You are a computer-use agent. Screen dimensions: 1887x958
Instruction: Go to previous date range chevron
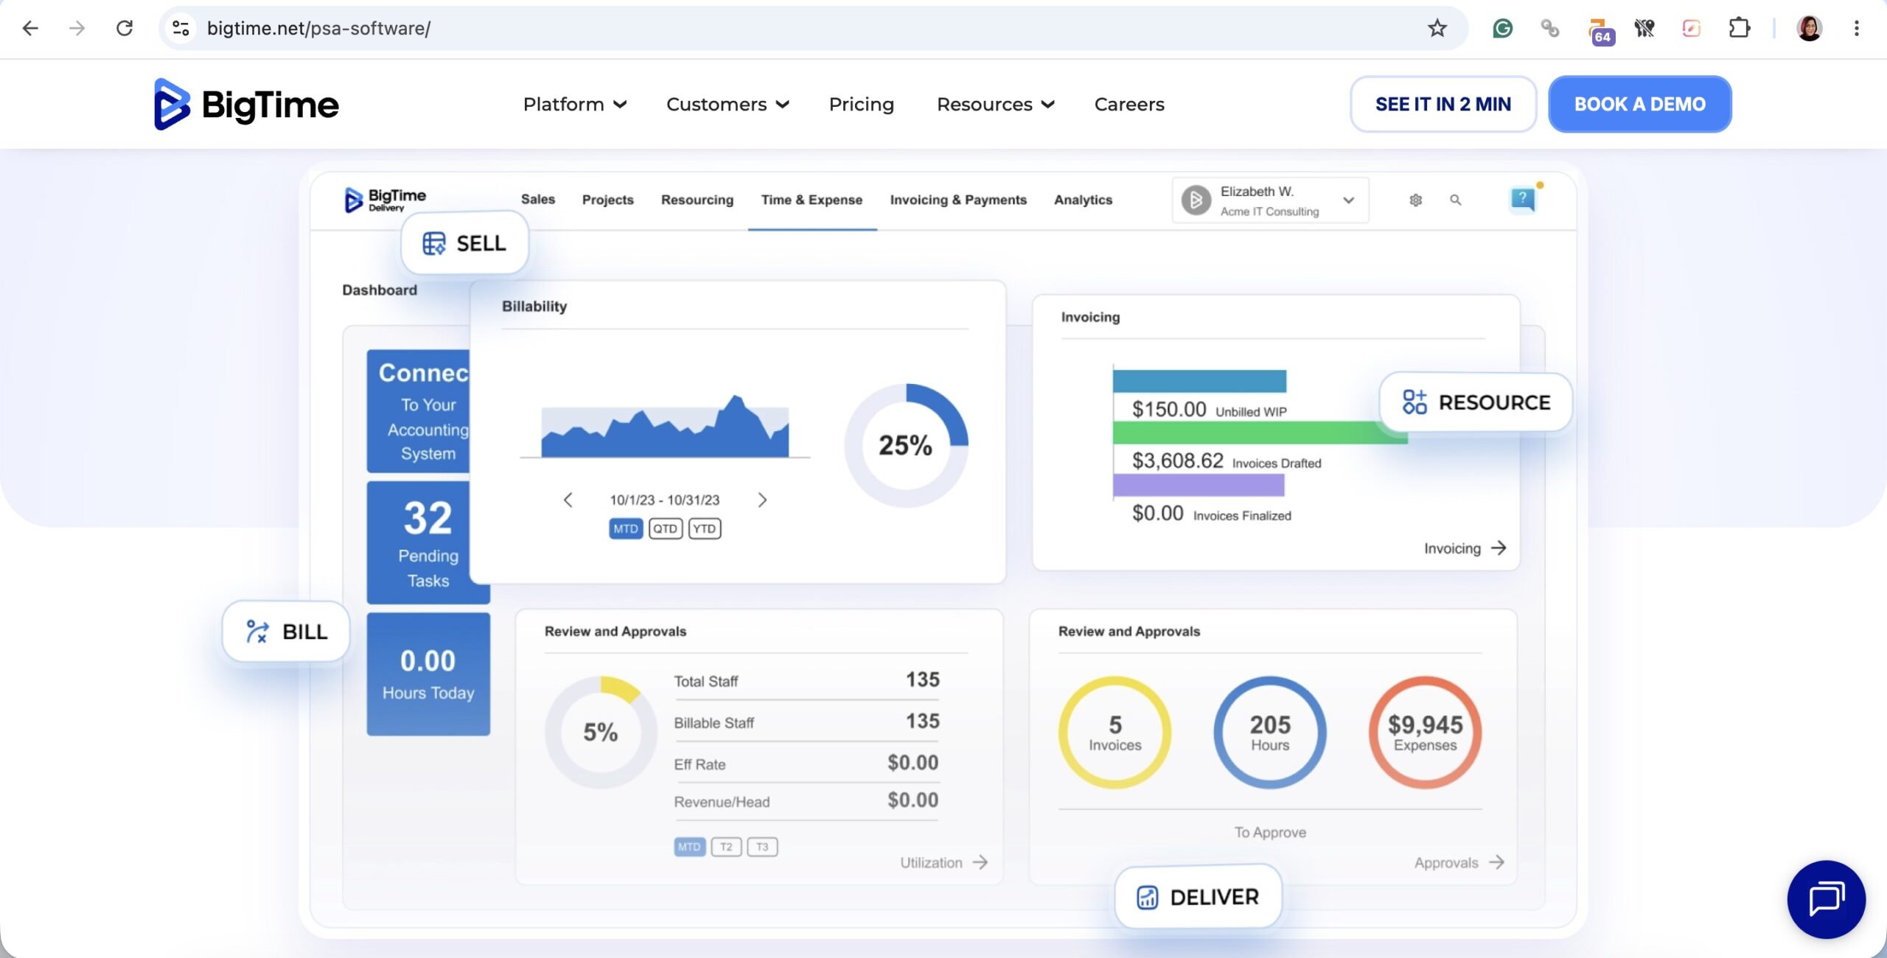pyautogui.click(x=568, y=500)
